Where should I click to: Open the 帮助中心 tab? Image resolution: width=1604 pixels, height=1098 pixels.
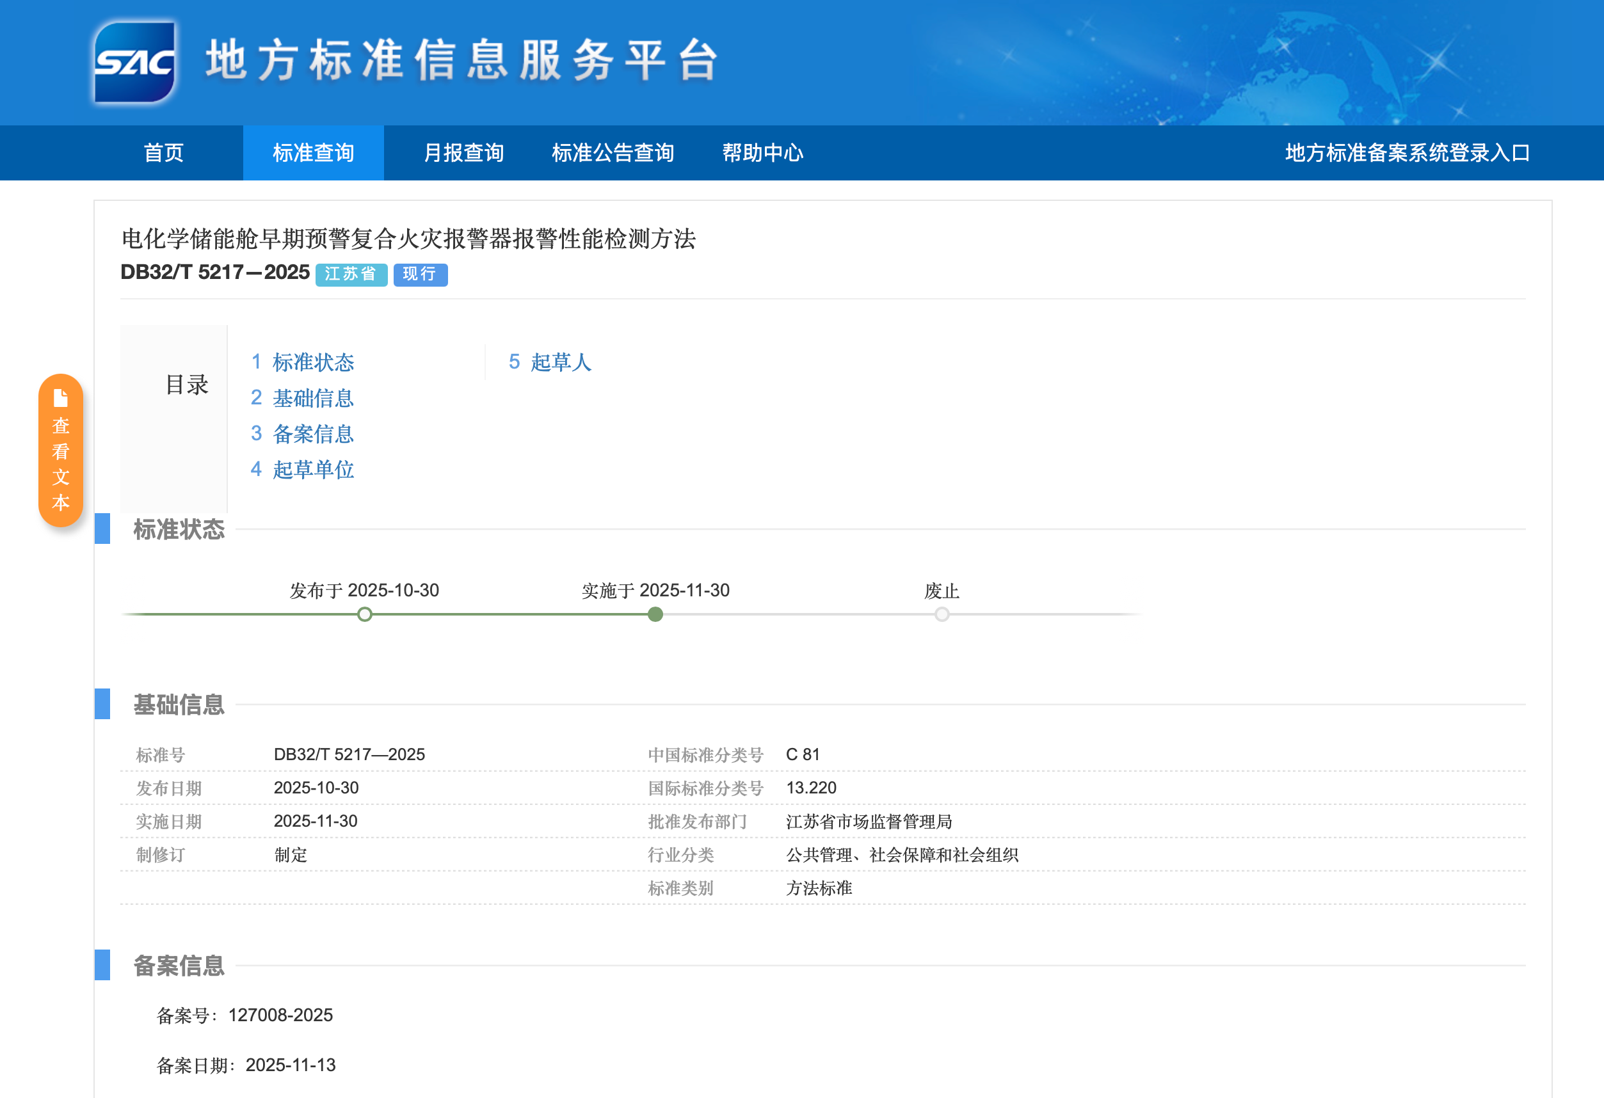coord(763,152)
